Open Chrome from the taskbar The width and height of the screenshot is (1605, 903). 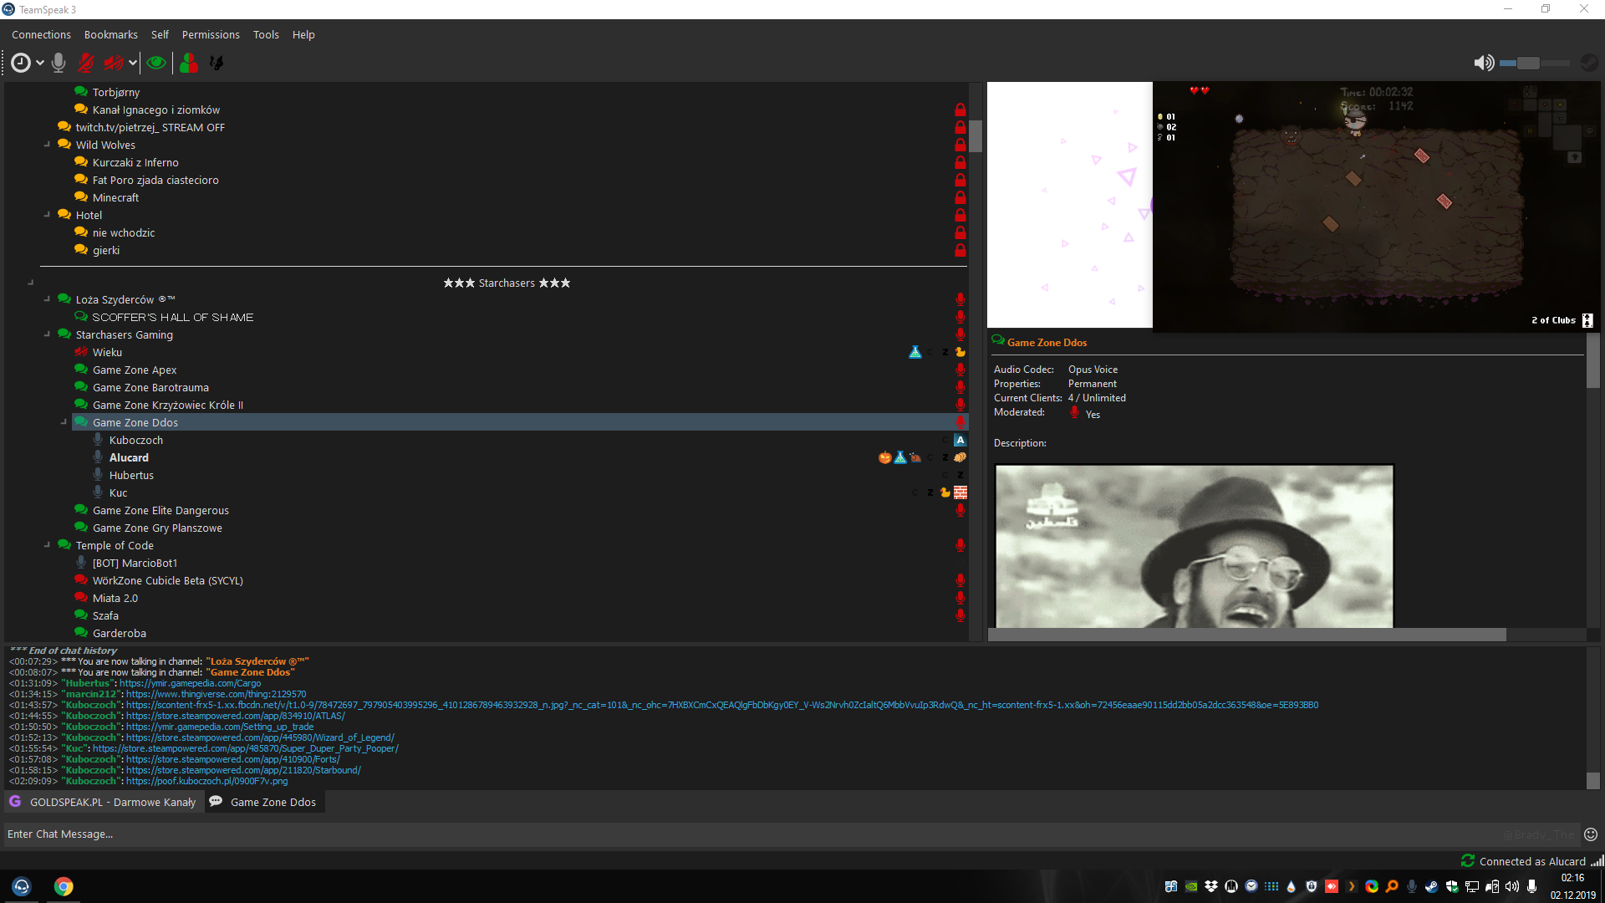point(64,886)
